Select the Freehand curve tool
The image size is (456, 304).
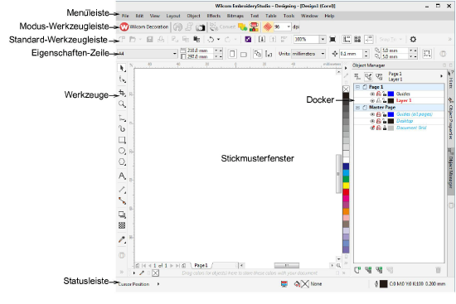pos(122,118)
